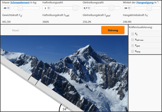The image size is (162, 112).
Task: Click the slope angle slider thumb
Action: [x=149, y=8]
